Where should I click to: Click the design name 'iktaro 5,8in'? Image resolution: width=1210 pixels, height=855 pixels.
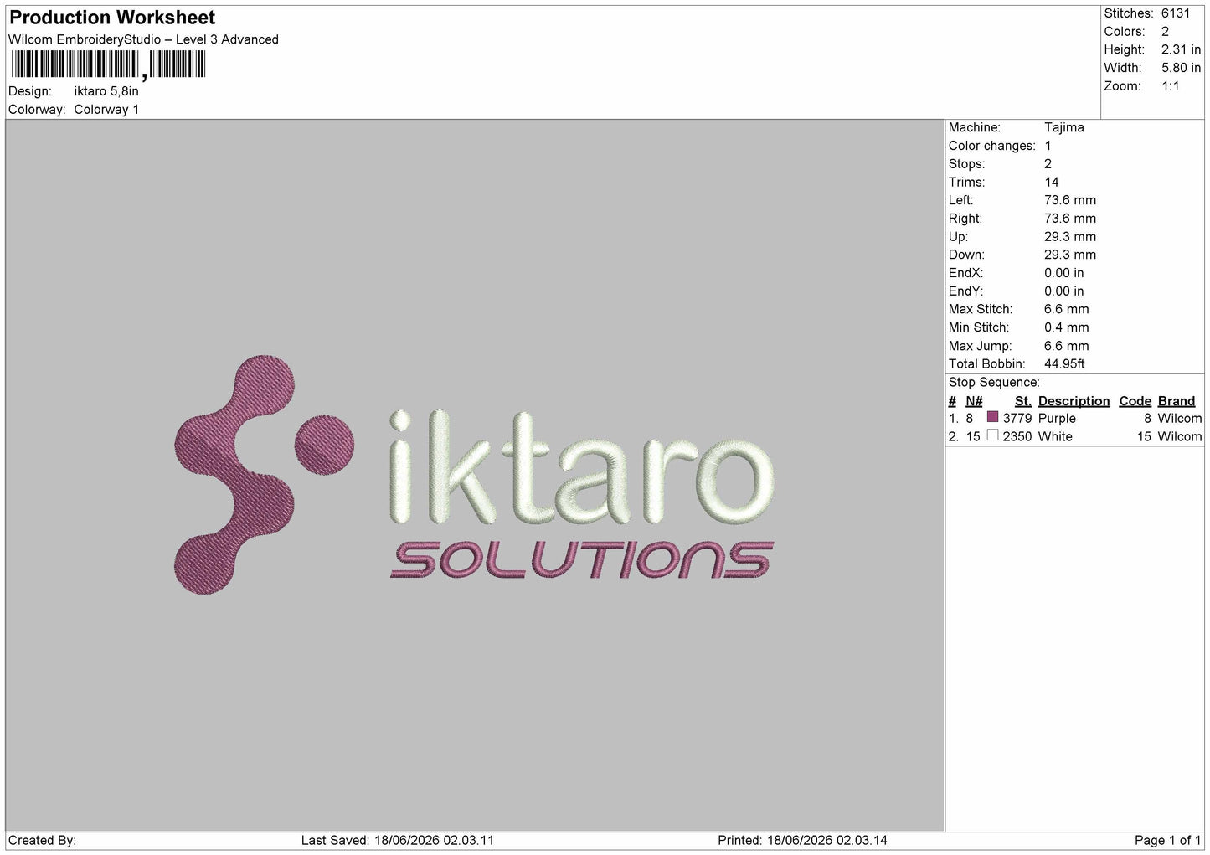(x=106, y=91)
